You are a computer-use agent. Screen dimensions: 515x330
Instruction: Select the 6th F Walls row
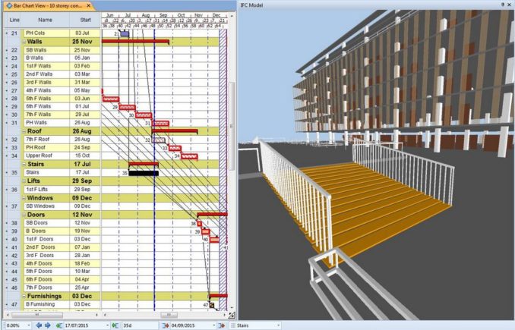(46, 106)
